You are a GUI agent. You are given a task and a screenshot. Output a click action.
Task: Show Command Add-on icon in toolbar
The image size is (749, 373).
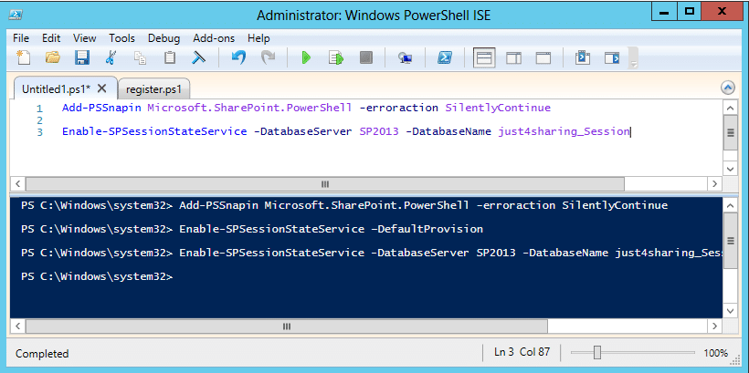612,58
